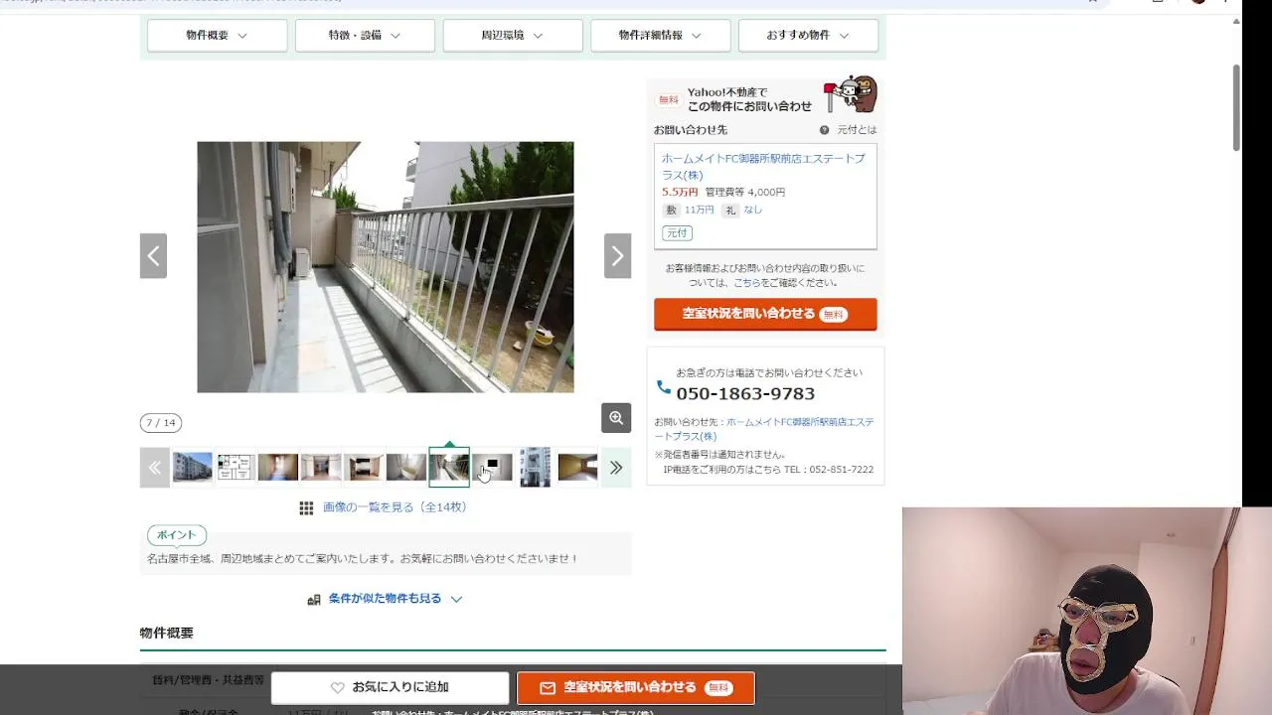This screenshot has height=715, width=1272.
Task: Click the 元付 badge in agency box
Action: click(x=677, y=233)
